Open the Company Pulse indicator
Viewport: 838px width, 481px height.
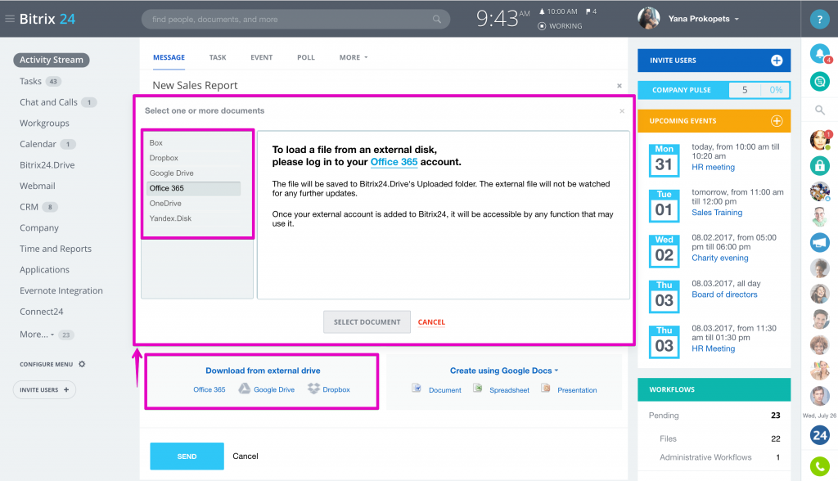tap(714, 90)
